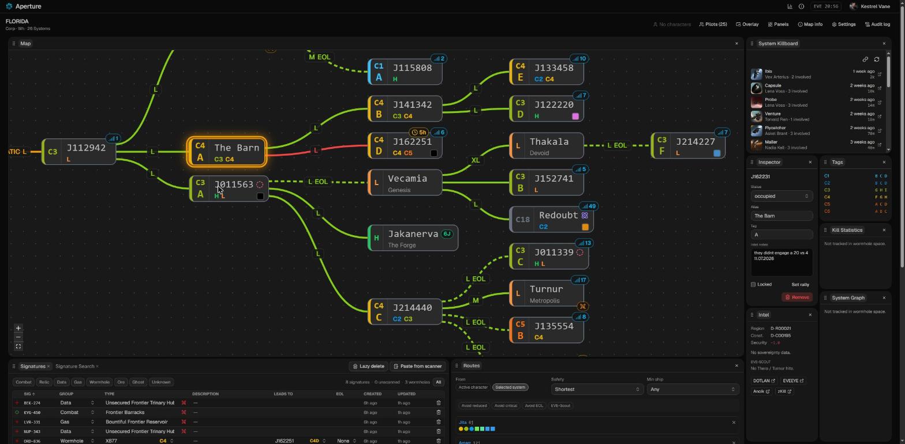The height and width of the screenshot is (444, 905).
Task: Click the red marker on Frontier Barracks row
Action: (184, 412)
